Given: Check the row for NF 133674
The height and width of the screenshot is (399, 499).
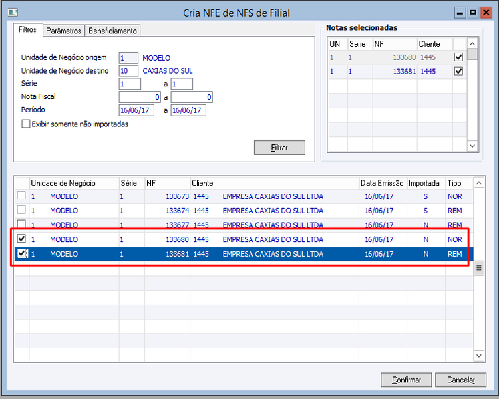Looking at the screenshot, I should tap(21, 210).
